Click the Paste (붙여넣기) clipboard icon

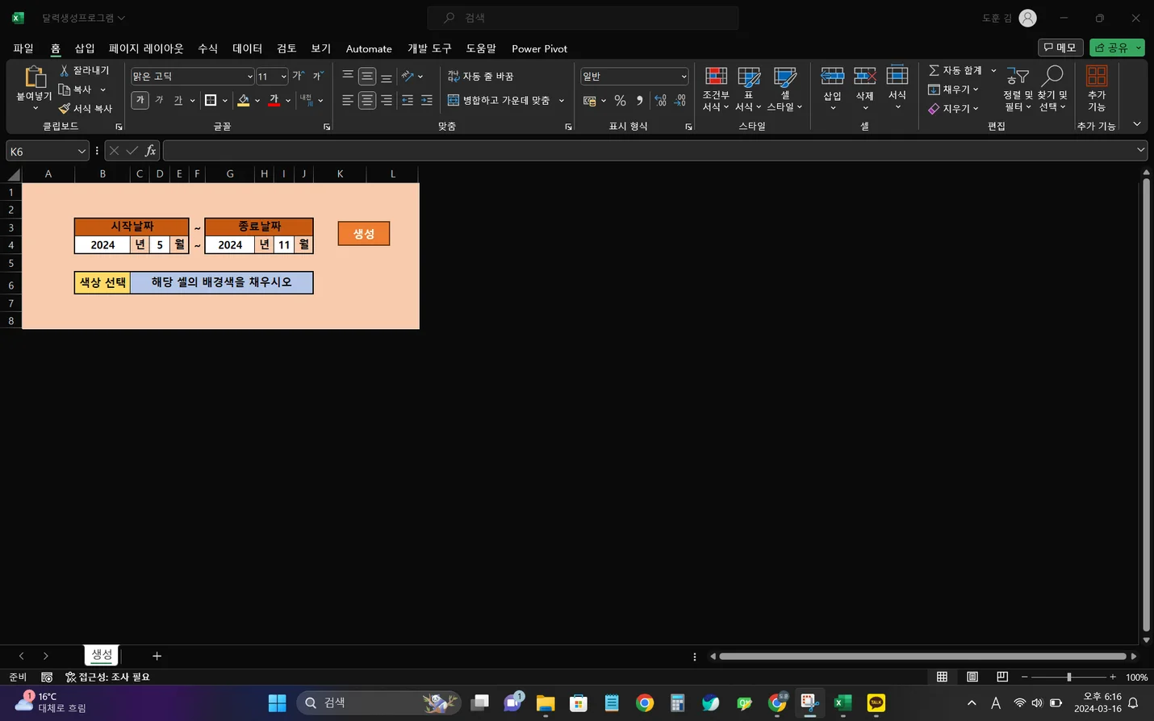(34, 77)
